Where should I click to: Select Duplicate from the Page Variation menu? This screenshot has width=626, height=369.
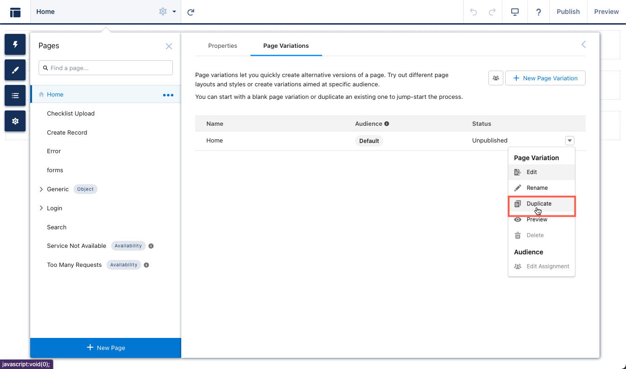(x=539, y=204)
